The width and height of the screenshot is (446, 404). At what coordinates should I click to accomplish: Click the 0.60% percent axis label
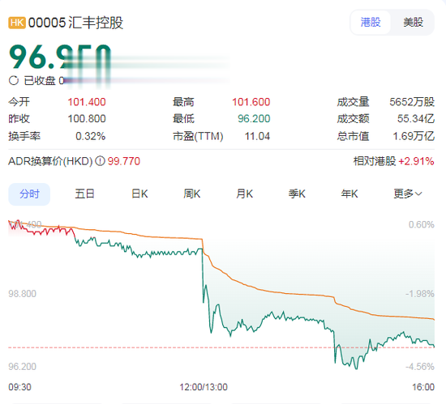(x=422, y=224)
